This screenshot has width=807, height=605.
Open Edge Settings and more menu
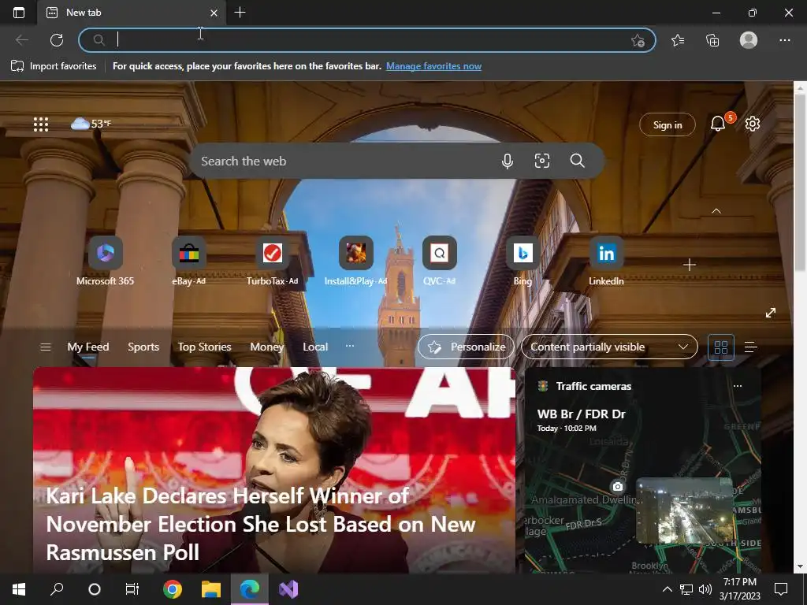(784, 39)
